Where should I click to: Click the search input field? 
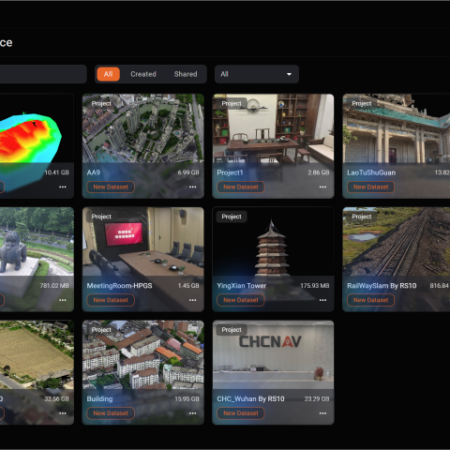pyautogui.click(x=43, y=74)
